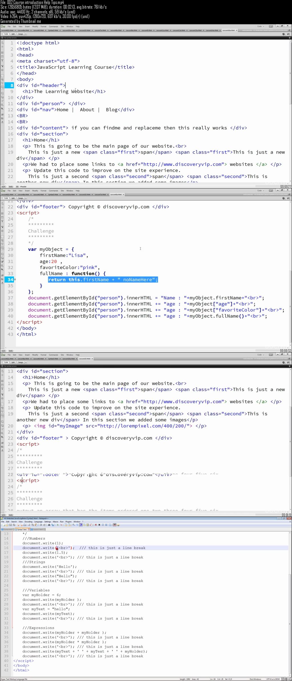This screenshot has height=681, width=292.
Task: Switch to Split view in first Dreamweaver frame
Action: 13,34
